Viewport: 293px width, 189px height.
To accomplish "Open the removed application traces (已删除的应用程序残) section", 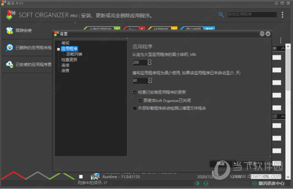I will pos(27,47).
